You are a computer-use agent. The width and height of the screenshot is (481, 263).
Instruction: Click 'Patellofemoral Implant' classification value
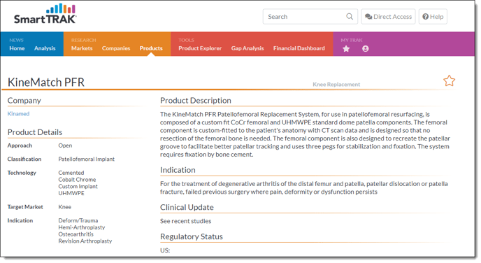(x=87, y=159)
